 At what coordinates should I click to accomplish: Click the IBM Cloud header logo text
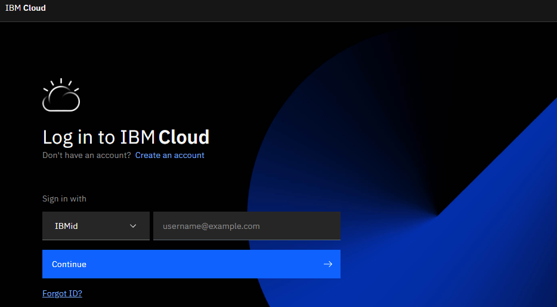tap(26, 8)
